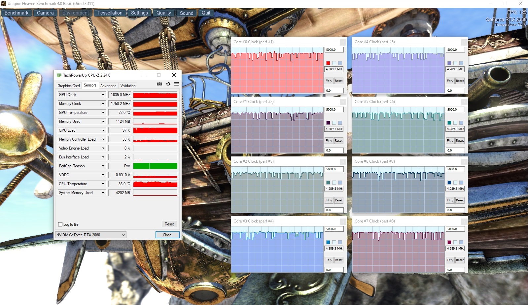Expand the VDDC sensor dropdown
528x305 pixels.
tap(103, 175)
